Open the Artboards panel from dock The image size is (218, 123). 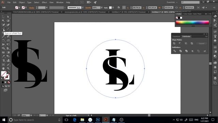[215, 83]
